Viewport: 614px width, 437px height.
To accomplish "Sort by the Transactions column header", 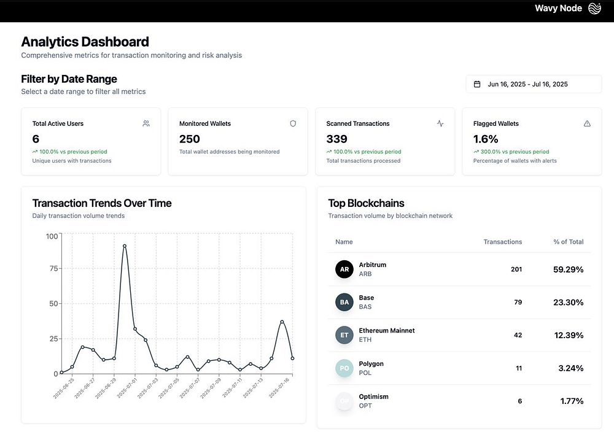I will pos(502,242).
